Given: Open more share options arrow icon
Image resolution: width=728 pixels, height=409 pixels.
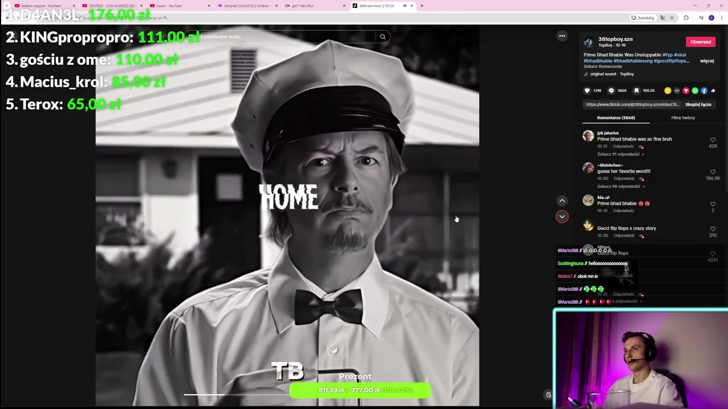Looking at the screenshot, I should coord(713,90).
